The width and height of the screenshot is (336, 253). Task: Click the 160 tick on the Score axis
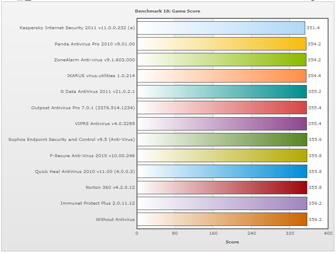[x=213, y=233]
